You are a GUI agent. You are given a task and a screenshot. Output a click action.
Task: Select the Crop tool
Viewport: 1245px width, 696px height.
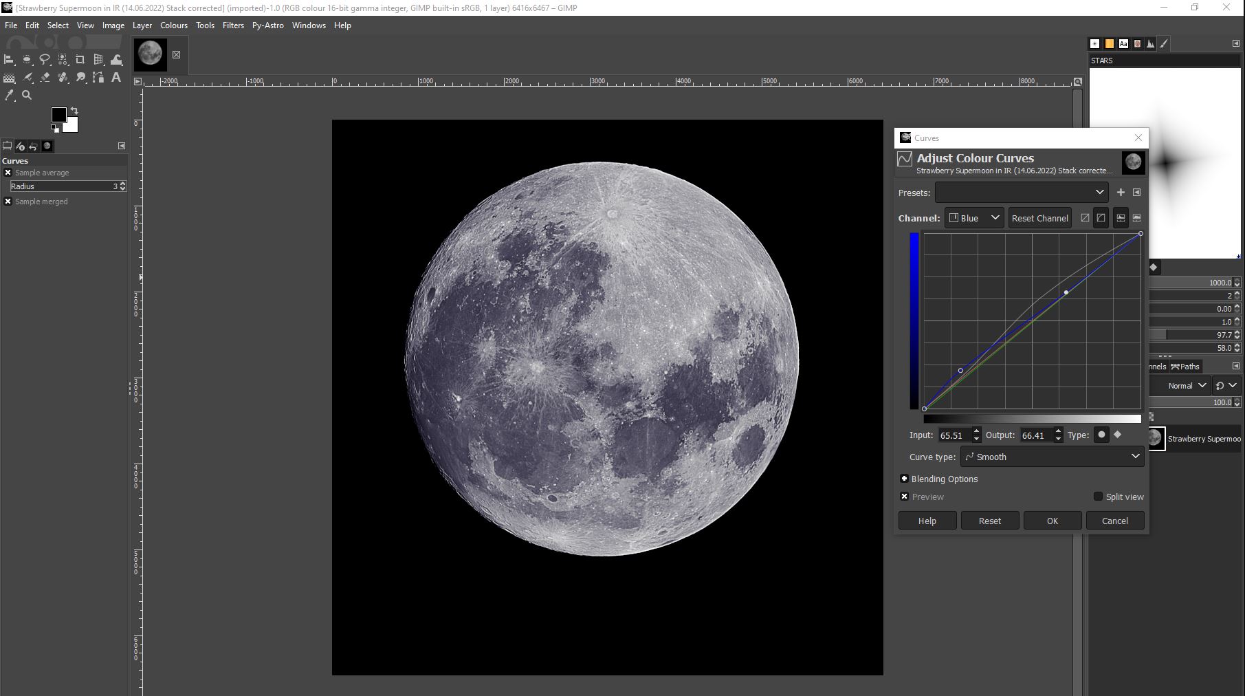tap(80, 60)
